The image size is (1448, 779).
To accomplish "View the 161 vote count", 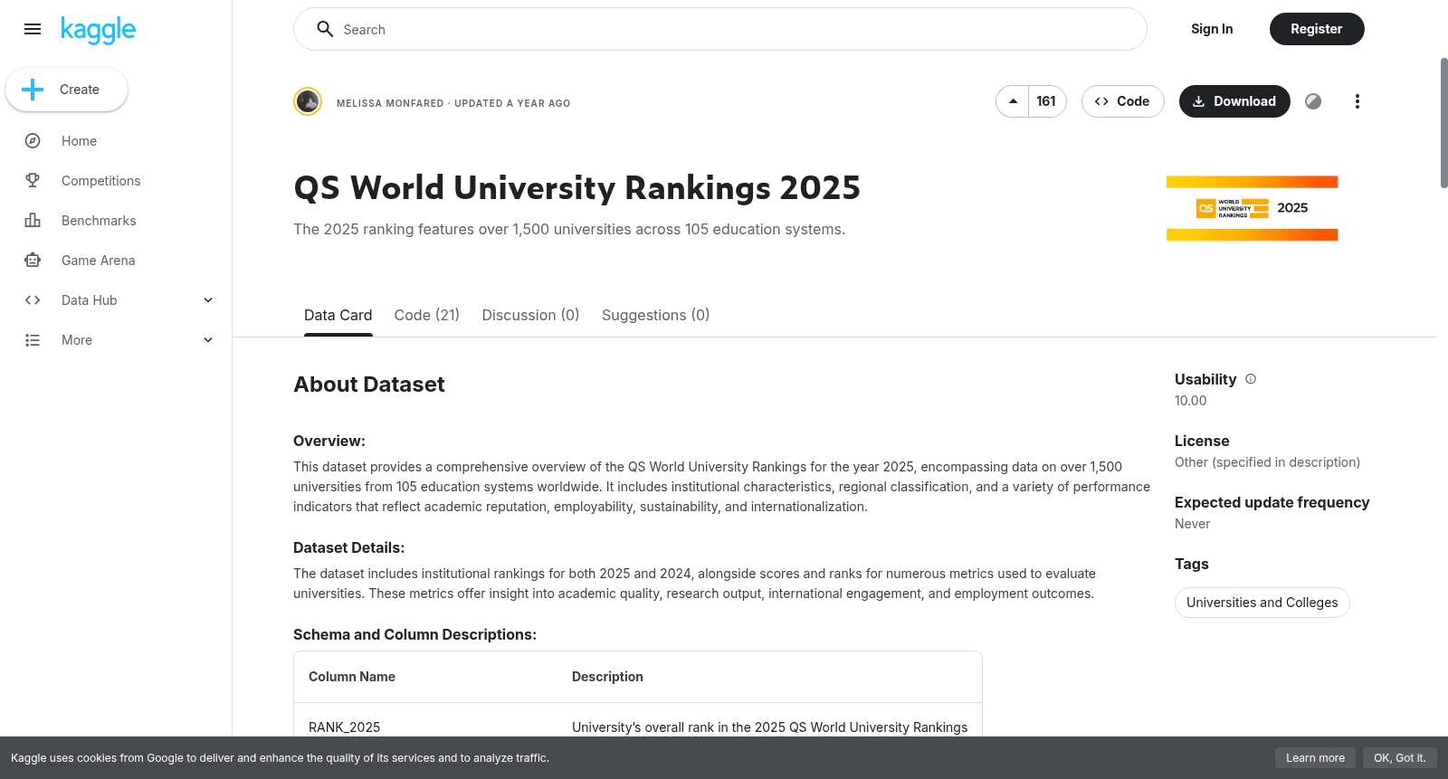I will 1046,101.
